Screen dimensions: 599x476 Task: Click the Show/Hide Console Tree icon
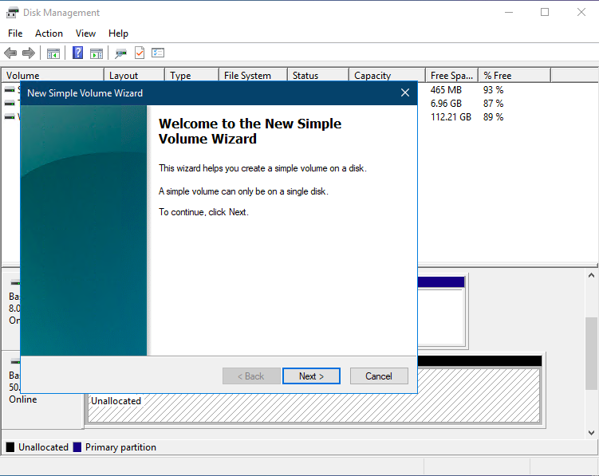pos(53,53)
